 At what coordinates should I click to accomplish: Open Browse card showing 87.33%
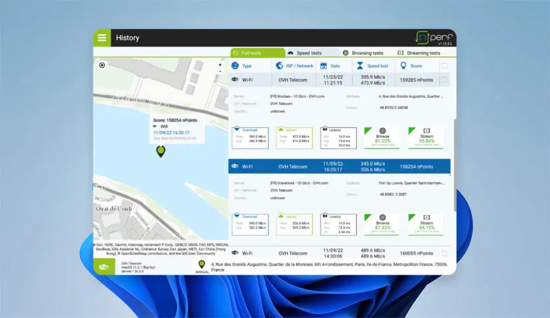pos(382,225)
